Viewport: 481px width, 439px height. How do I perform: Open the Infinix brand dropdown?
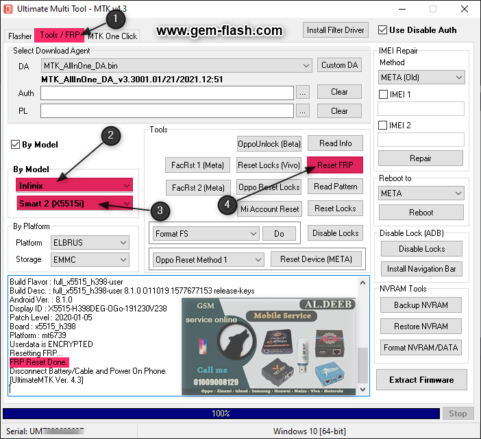[x=74, y=186]
